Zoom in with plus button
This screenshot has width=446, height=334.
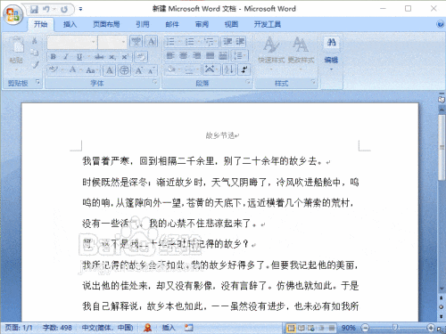click(x=431, y=328)
